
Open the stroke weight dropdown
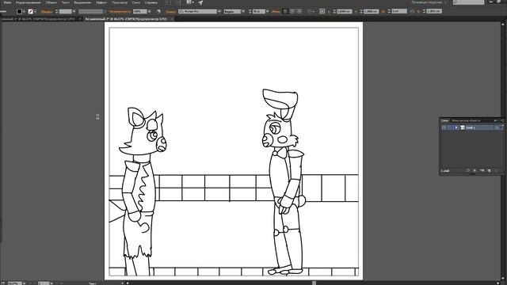pos(74,12)
